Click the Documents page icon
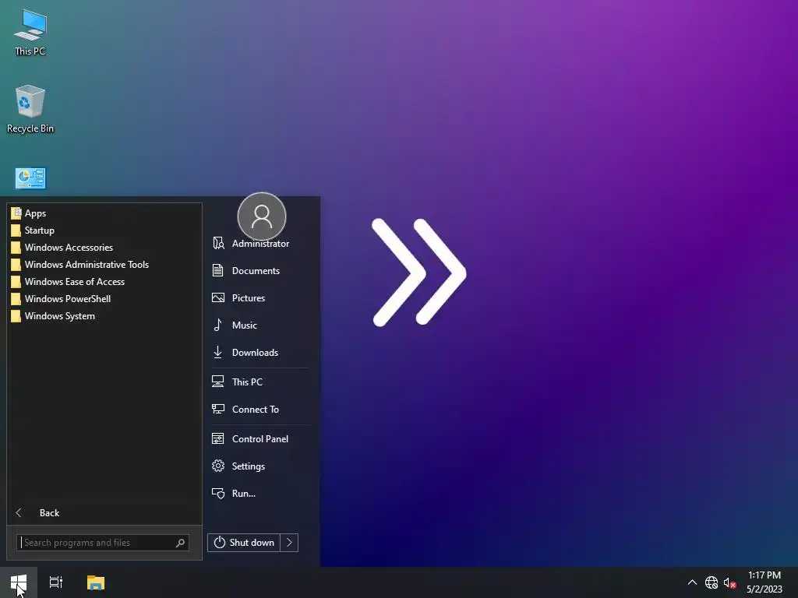Image resolution: width=798 pixels, height=598 pixels. coord(218,270)
